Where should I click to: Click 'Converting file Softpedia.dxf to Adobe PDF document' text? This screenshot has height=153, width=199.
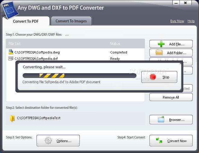click(61, 82)
